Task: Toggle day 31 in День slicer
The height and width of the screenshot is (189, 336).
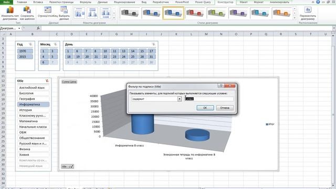Action: [x=151, y=57]
